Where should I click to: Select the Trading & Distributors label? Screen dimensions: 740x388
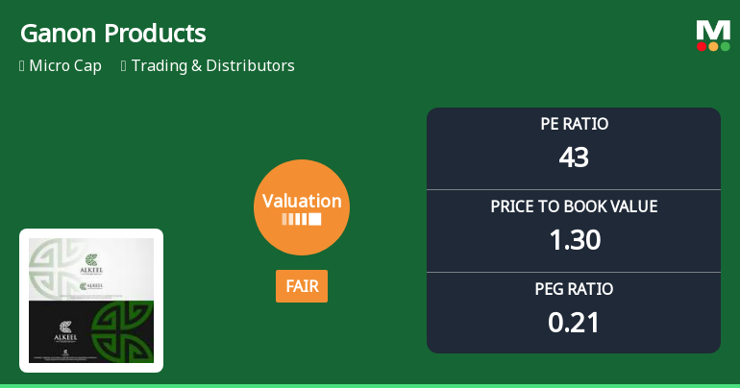(x=212, y=66)
